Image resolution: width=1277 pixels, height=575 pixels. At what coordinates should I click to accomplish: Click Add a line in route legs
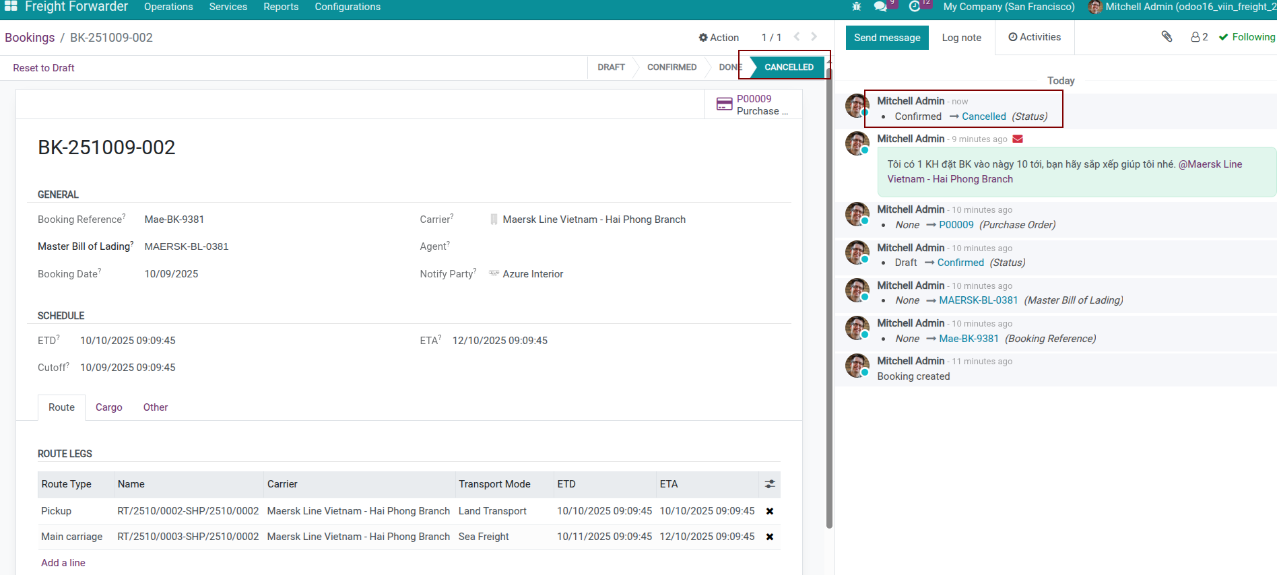pyautogui.click(x=63, y=563)
